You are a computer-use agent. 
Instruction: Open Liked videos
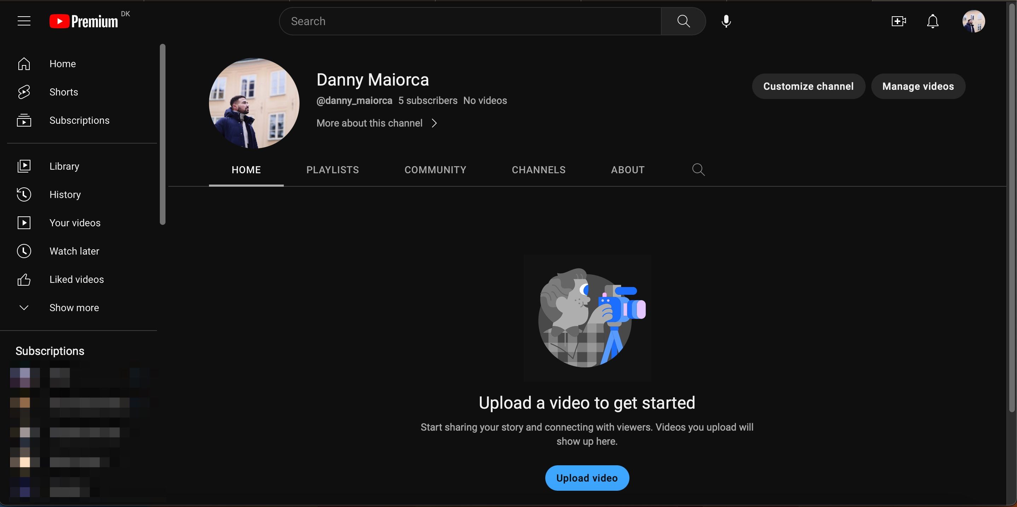(x=77, y=279)
